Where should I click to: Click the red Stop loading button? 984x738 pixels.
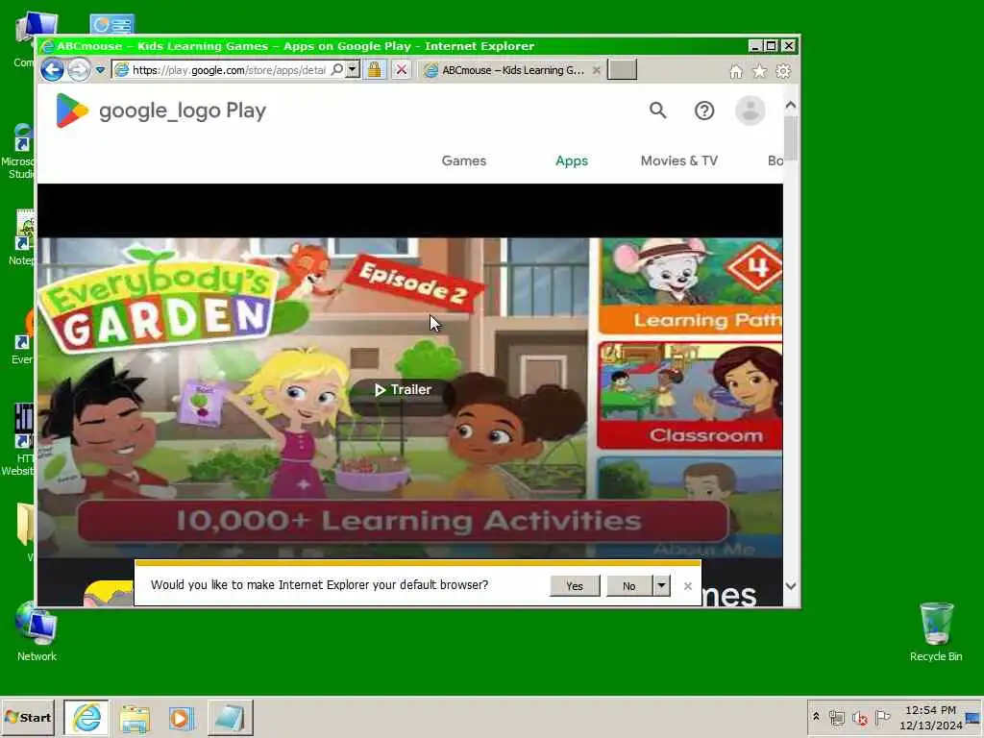[x=402, y=69]
